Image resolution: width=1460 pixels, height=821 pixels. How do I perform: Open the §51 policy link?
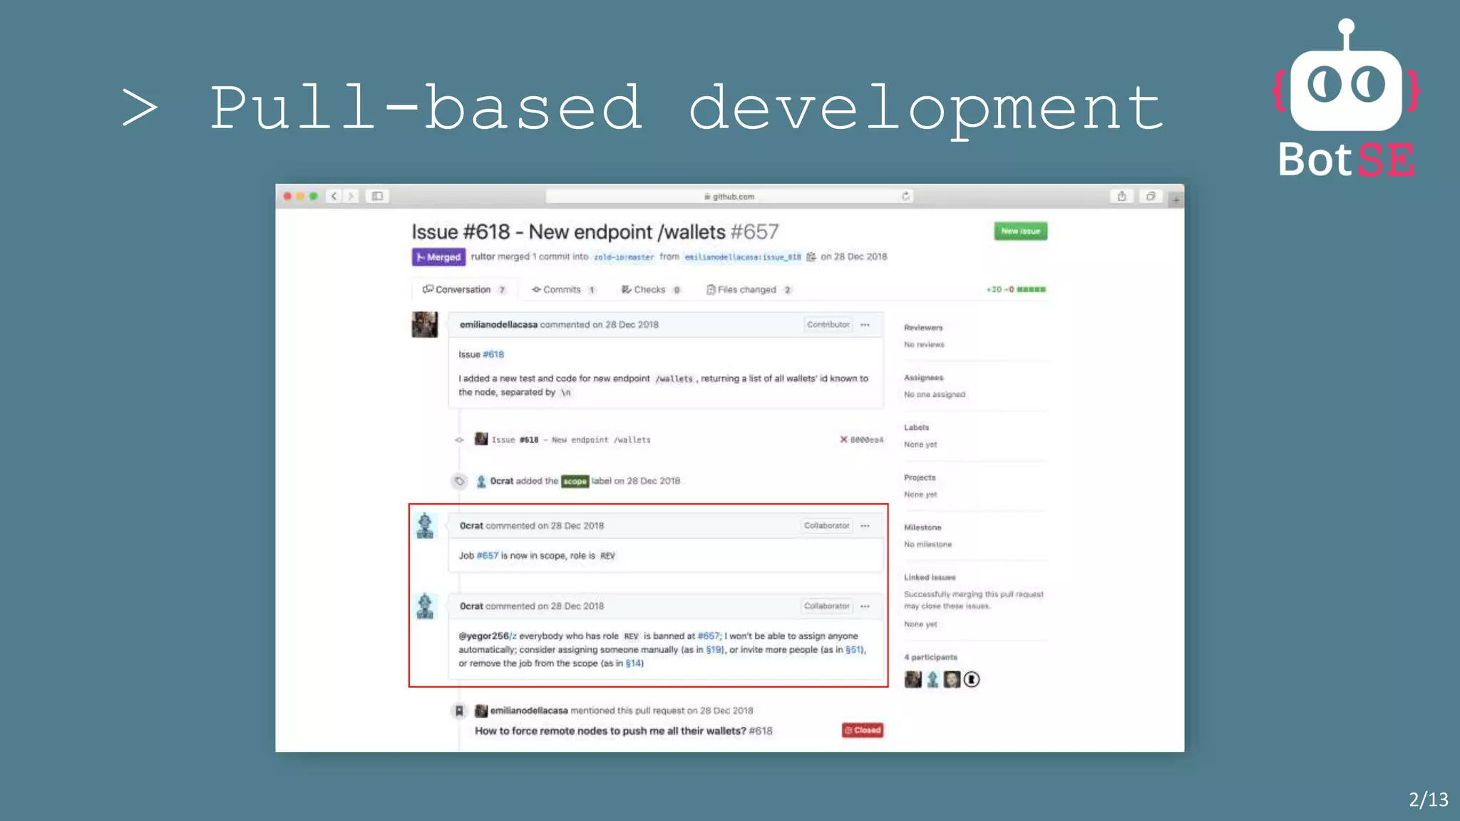tap(853, 650)
